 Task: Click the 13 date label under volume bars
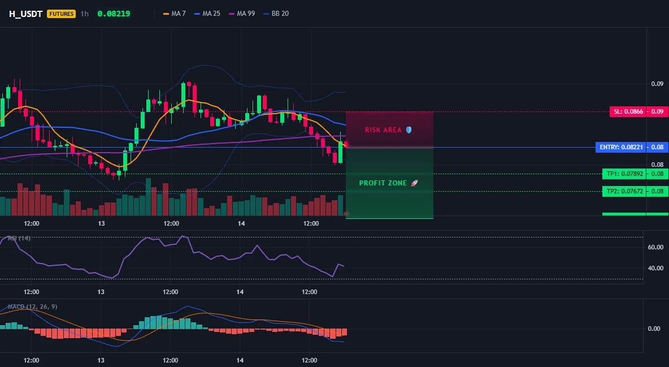point(101,223)
